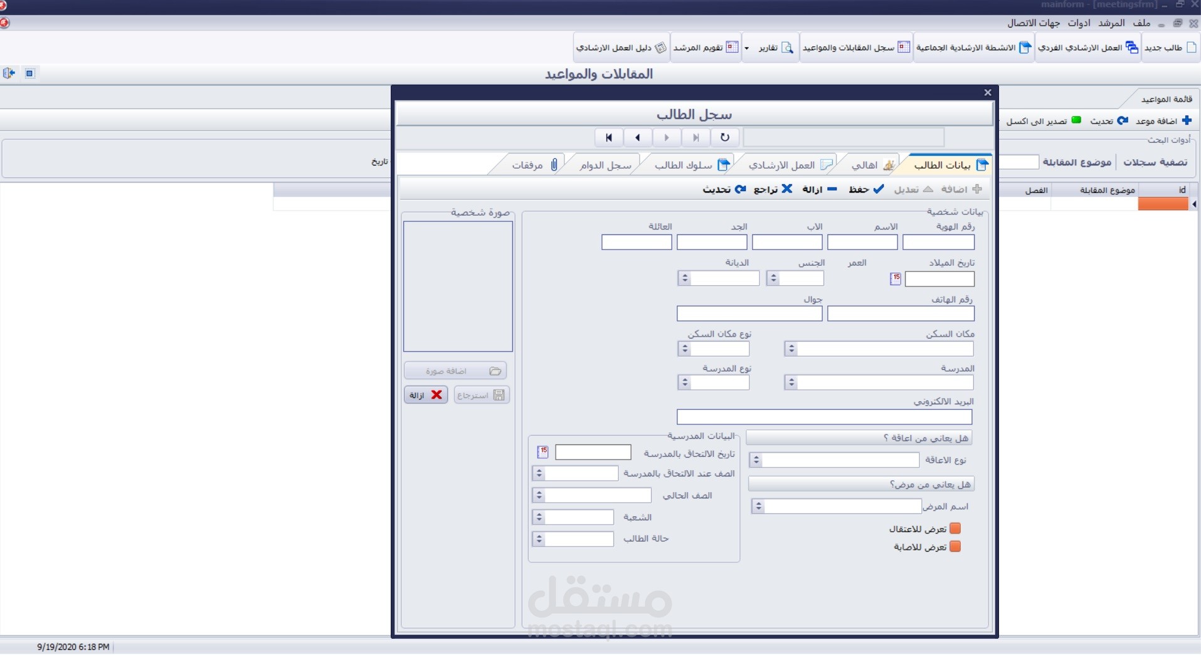The image size is (1201, 655).
Task: Click تراجع undo button
Action: pos(773,189)
